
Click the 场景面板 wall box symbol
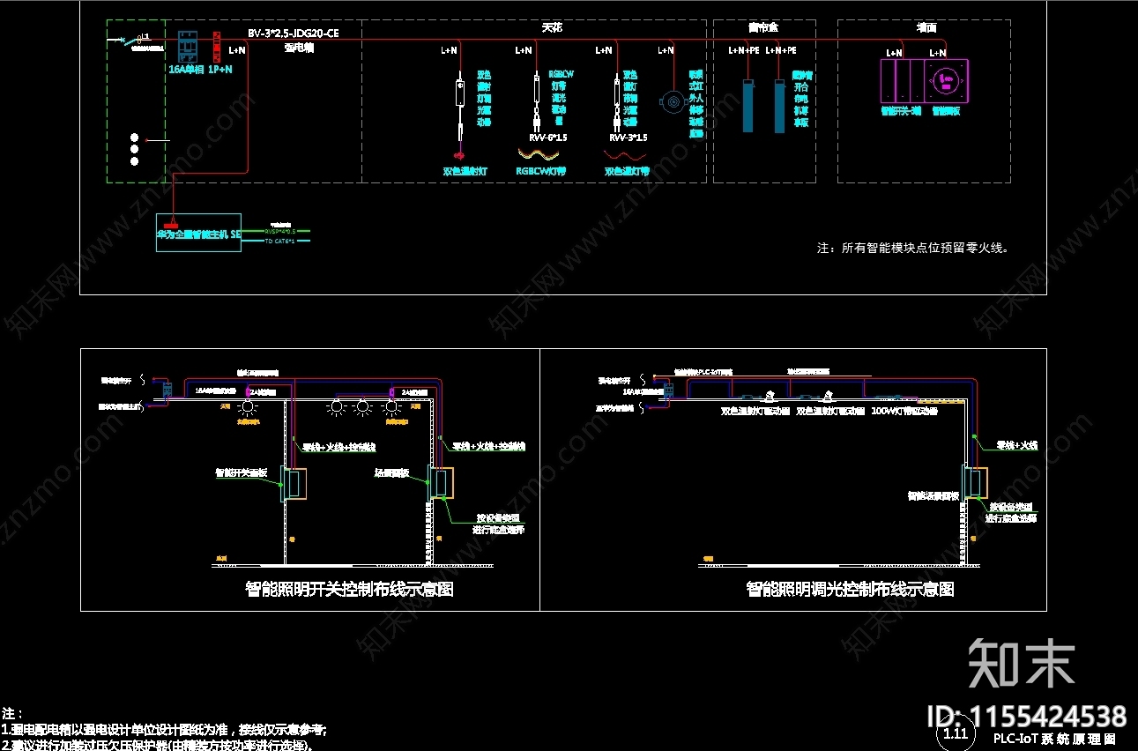(x=443, y=482)
